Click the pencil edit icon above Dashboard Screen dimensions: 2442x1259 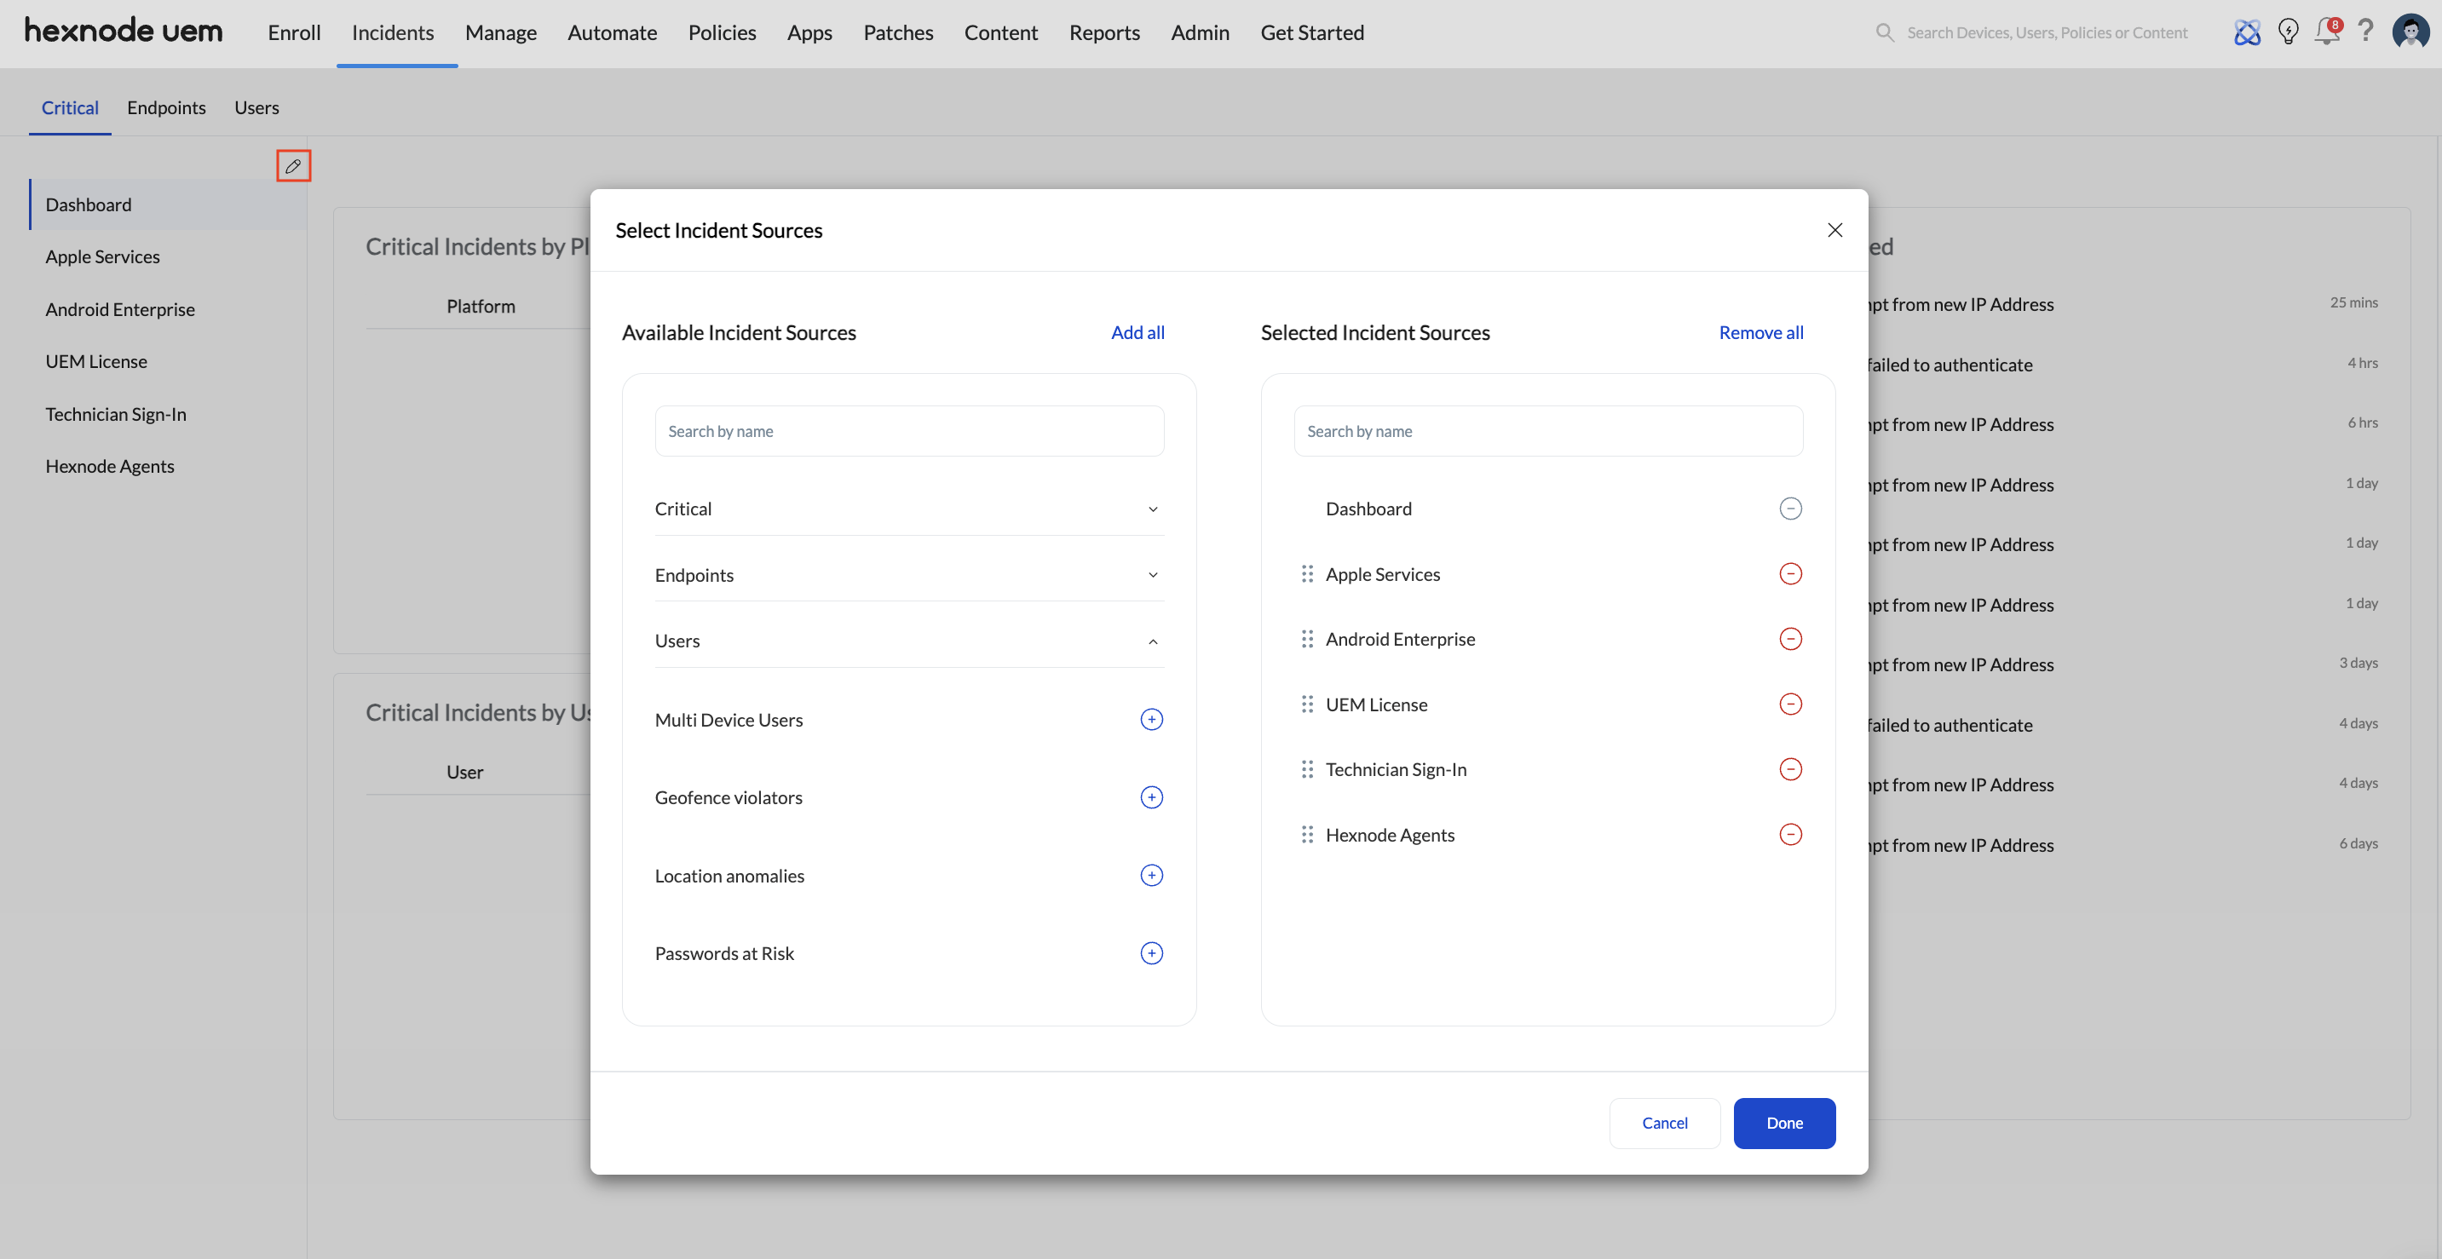[x=293, y=166]
